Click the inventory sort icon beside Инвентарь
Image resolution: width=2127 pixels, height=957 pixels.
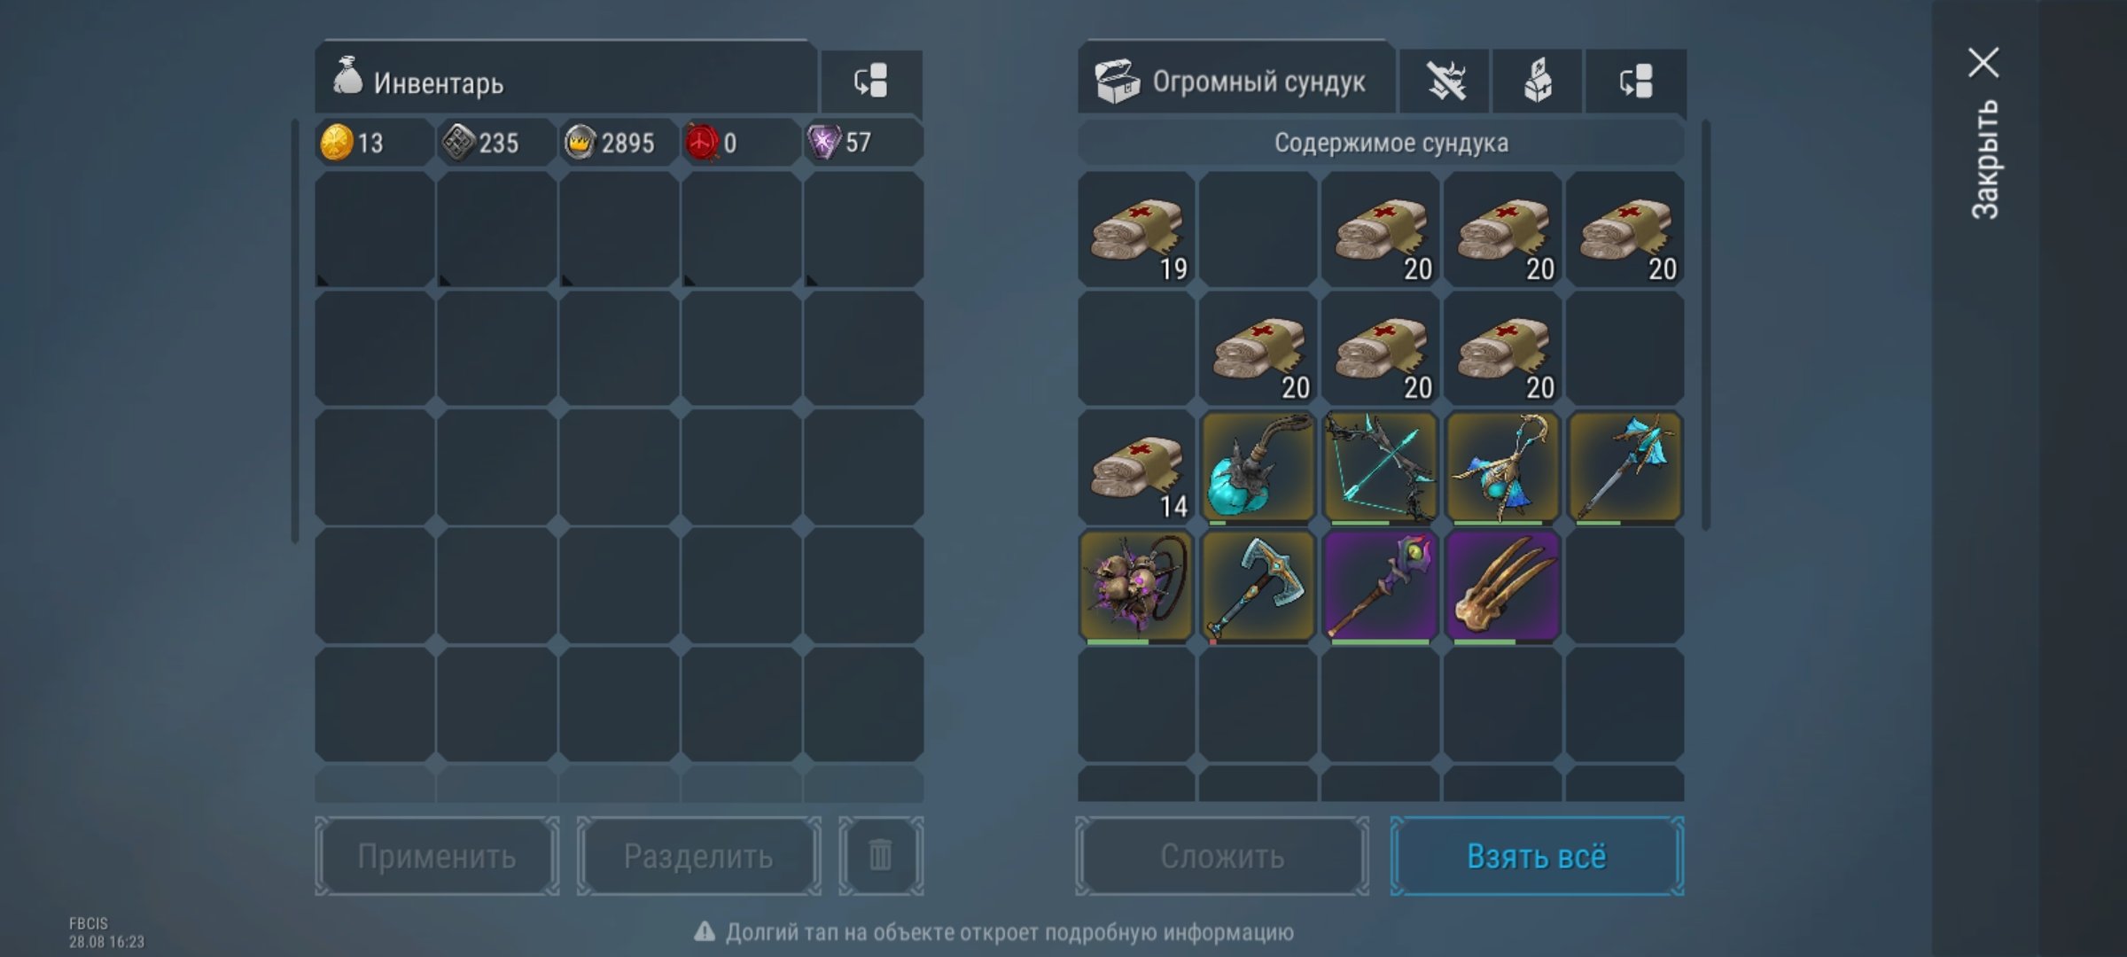pyautogui.click(x=871, y=82)
